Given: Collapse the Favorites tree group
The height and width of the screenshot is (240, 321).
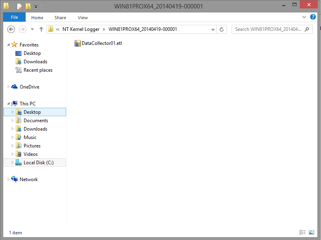Looking at the screenshot, I should [8, 44].
